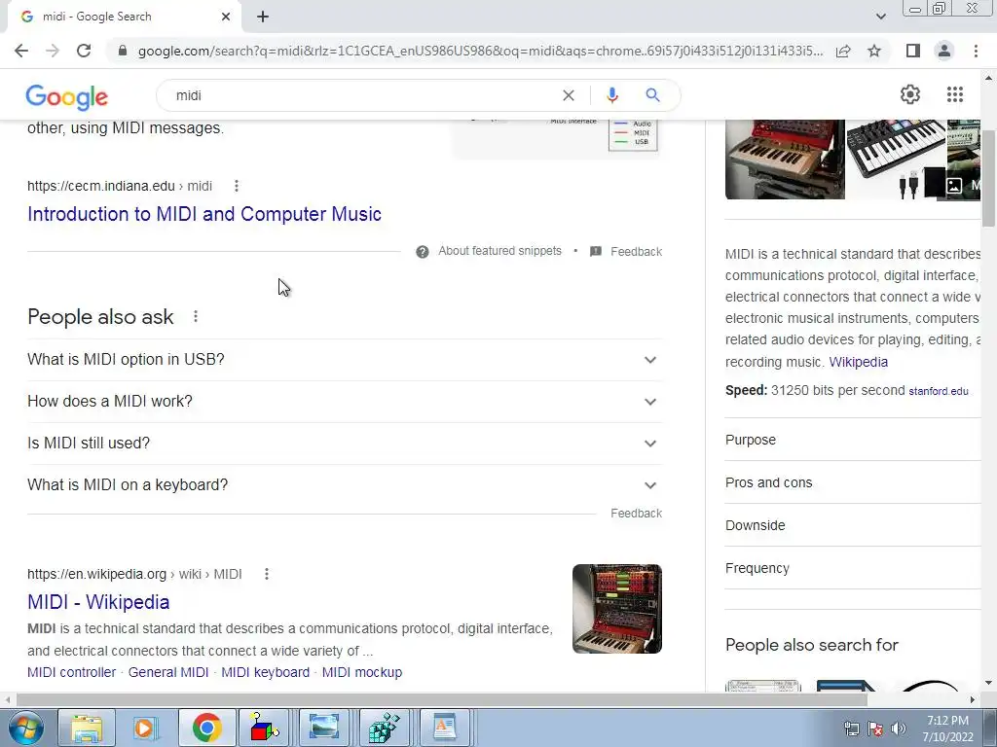
Task: Click the Chrome address bar URL
Action: [480, 51]
